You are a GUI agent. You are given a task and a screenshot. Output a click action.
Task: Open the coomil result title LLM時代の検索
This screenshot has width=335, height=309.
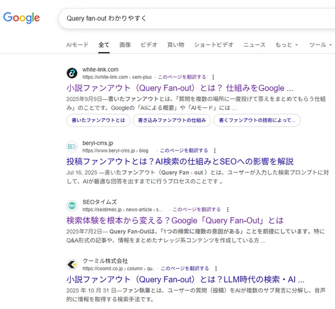(x=185, y=279)
